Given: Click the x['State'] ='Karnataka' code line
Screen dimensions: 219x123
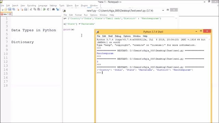Looking at the screenshot, I should 79,24.
